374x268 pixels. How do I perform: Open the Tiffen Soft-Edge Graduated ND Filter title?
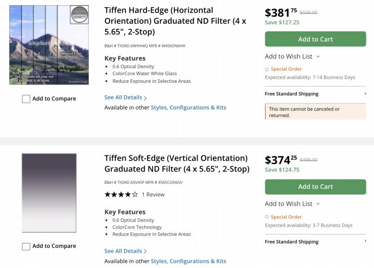(x=176, y=164)
